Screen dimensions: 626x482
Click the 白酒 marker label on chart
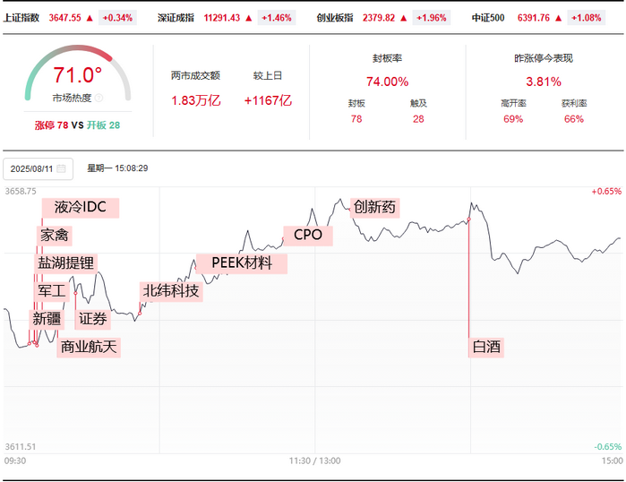click(x=486, y=347)
